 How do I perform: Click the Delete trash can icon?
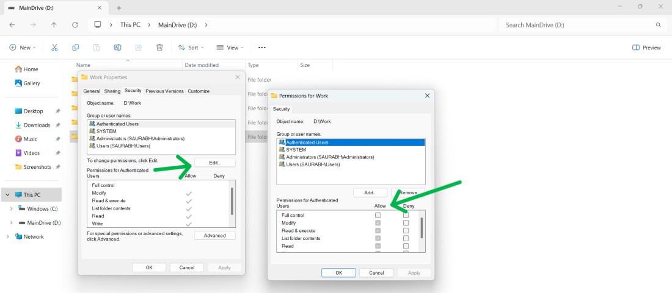coord(159,48)
